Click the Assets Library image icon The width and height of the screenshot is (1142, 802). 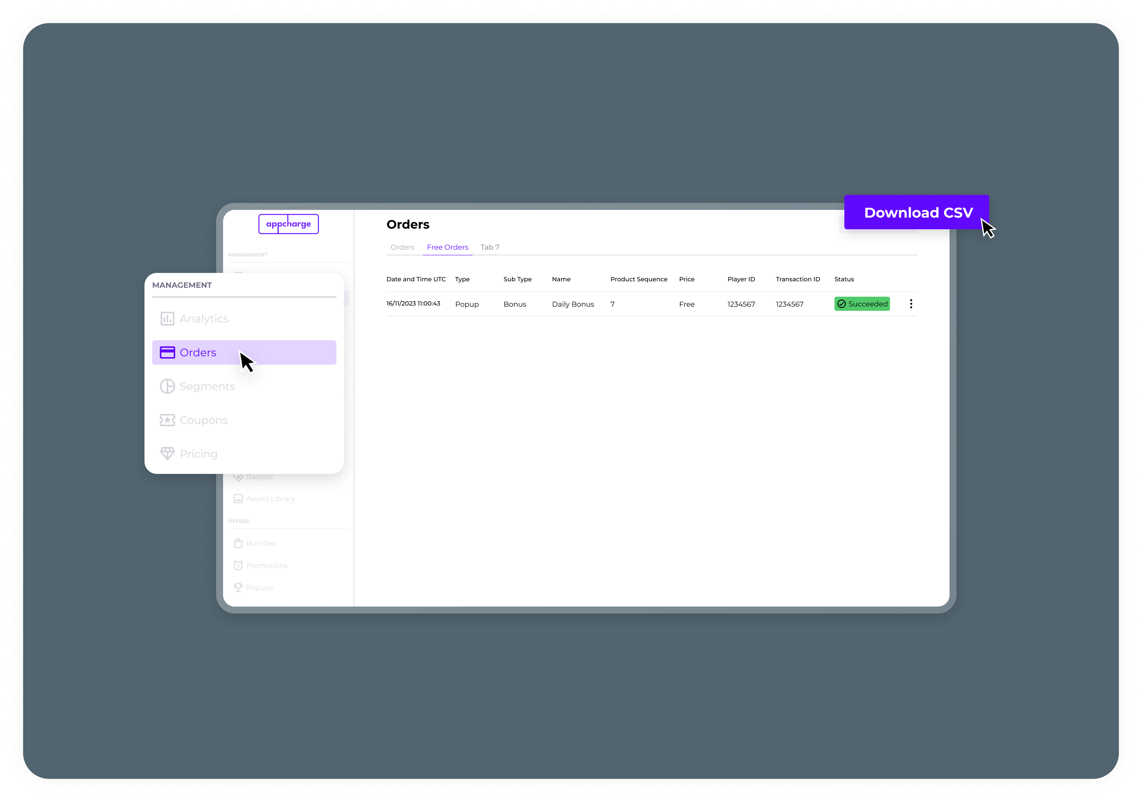point(238,498)
